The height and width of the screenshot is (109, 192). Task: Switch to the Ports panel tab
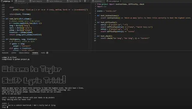pos(43,53)
